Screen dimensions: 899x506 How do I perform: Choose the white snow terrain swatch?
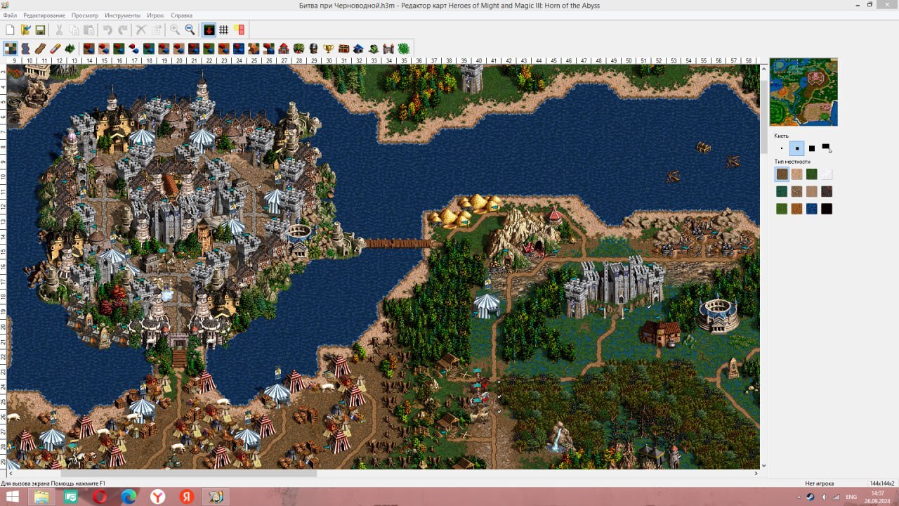[827, 174]
